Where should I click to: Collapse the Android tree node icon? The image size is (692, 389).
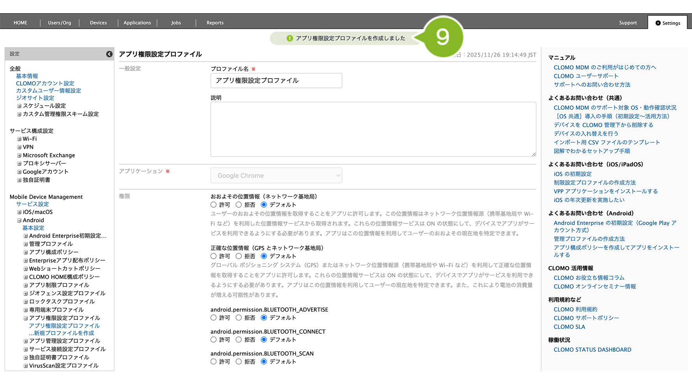[x=19, y=220]
